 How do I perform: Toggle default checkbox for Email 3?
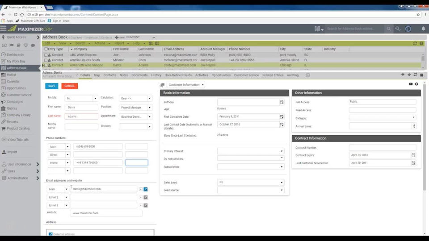click(146, 205)
